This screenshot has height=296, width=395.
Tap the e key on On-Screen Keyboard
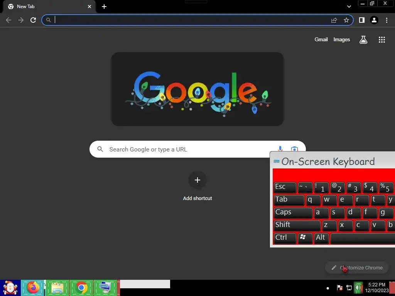pos(346,200)
